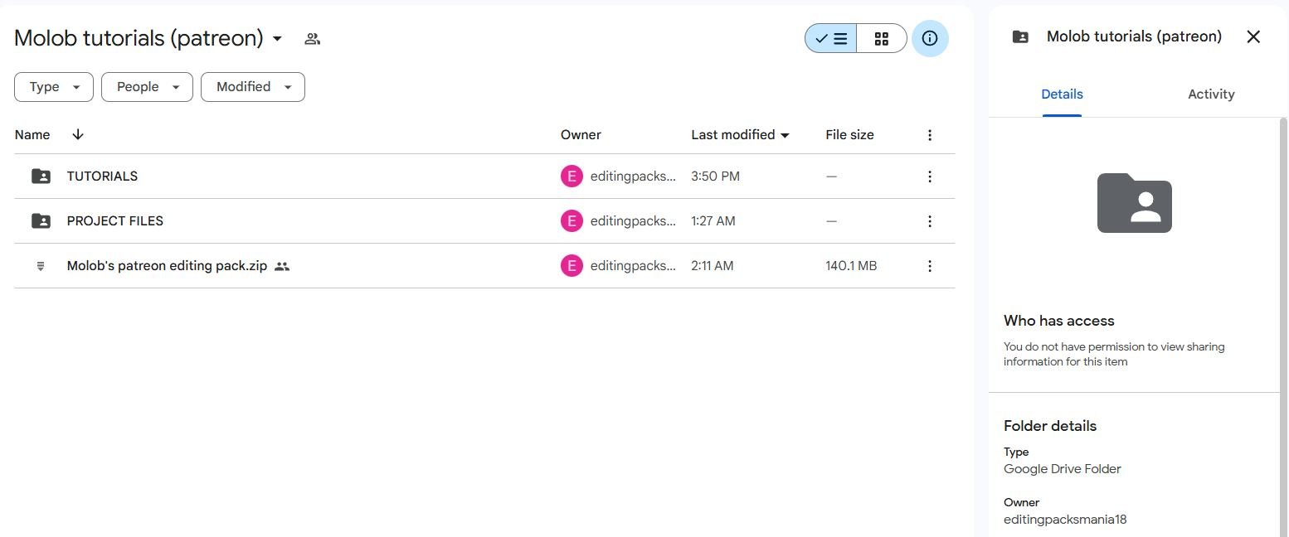
Task: Select the Details tab
Action: point(1062,94)
